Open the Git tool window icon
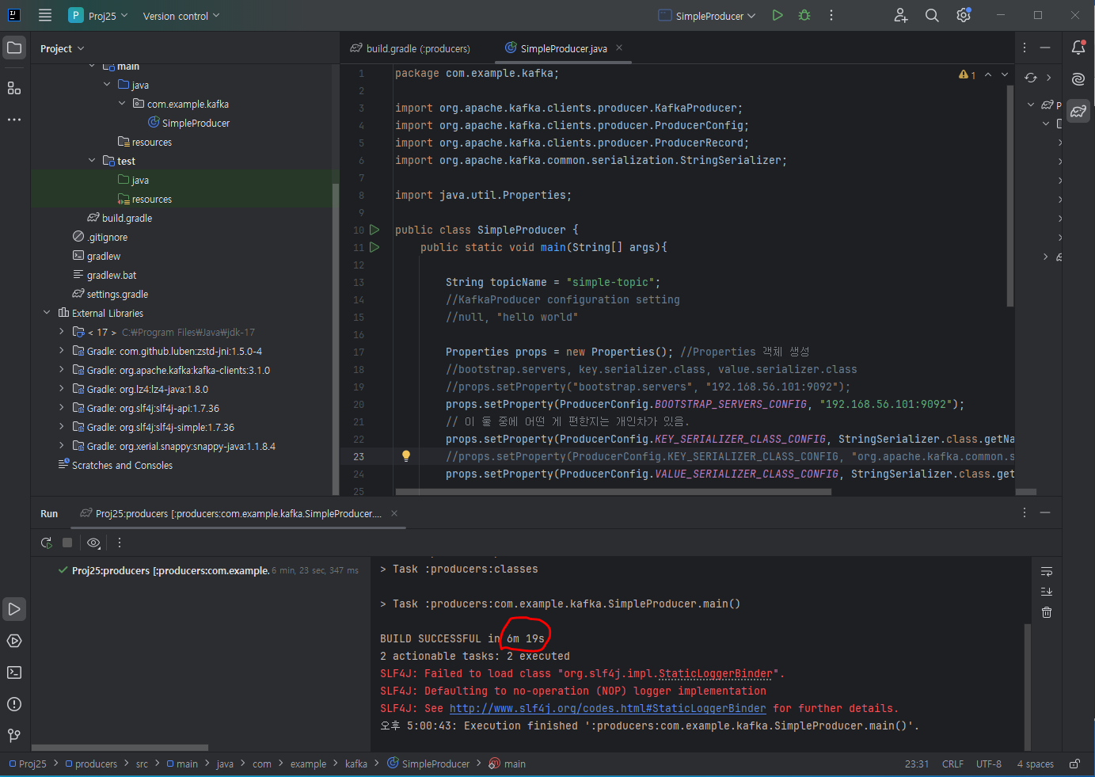 point(14,736)
